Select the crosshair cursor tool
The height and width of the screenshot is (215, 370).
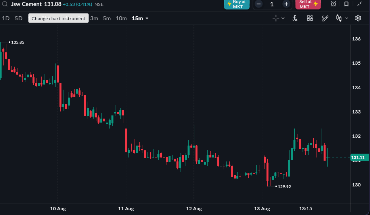coord(276,18)
